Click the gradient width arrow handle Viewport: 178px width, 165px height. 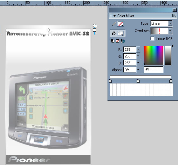tap(95, 30)
